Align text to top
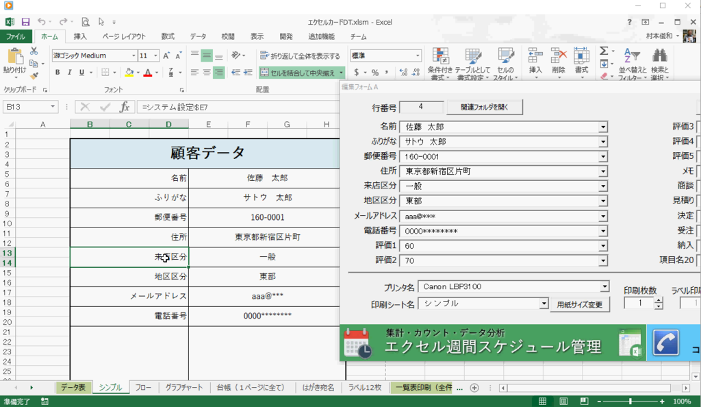701x407 pixels. click(x=194, y=56)
